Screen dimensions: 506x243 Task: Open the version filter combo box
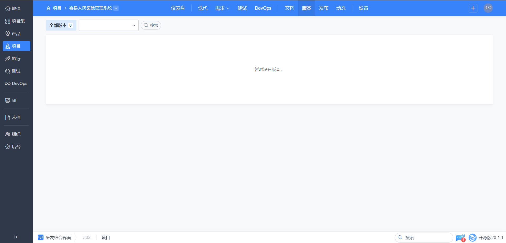click(x=109, y=25)
